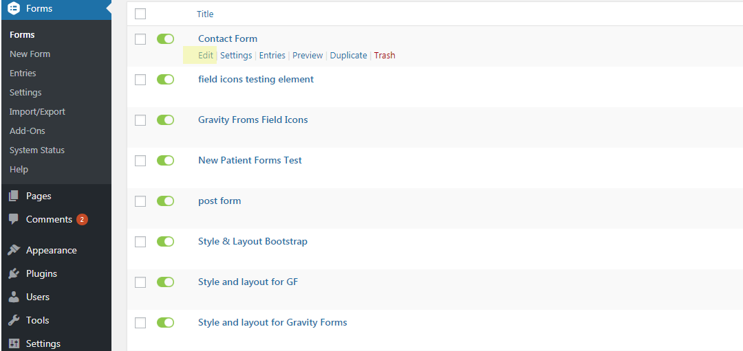Sort forms by Title column header
This screenshot has height=351, width=743.
(x=205, y=14)
